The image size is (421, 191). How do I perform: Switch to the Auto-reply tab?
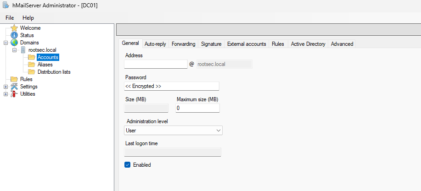pyautogui.click(x=155, y=44)
